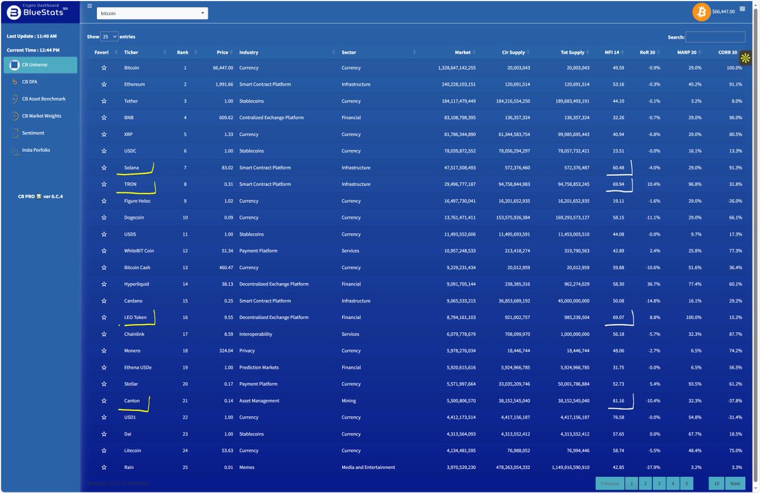Click the orange Bitcoin icon
The height and width of the screenshot is (493, 760).
tap(701, 11)
